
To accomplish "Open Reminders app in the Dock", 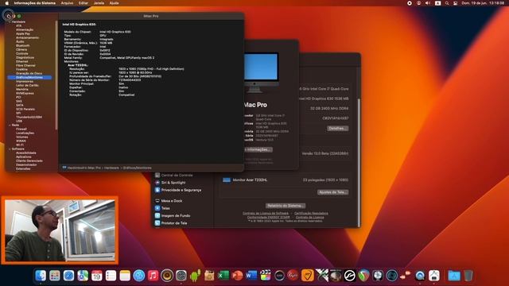I will click(111, 276).
